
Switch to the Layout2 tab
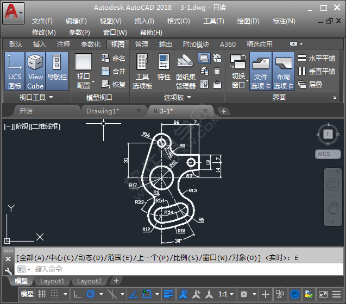point(89,281)
